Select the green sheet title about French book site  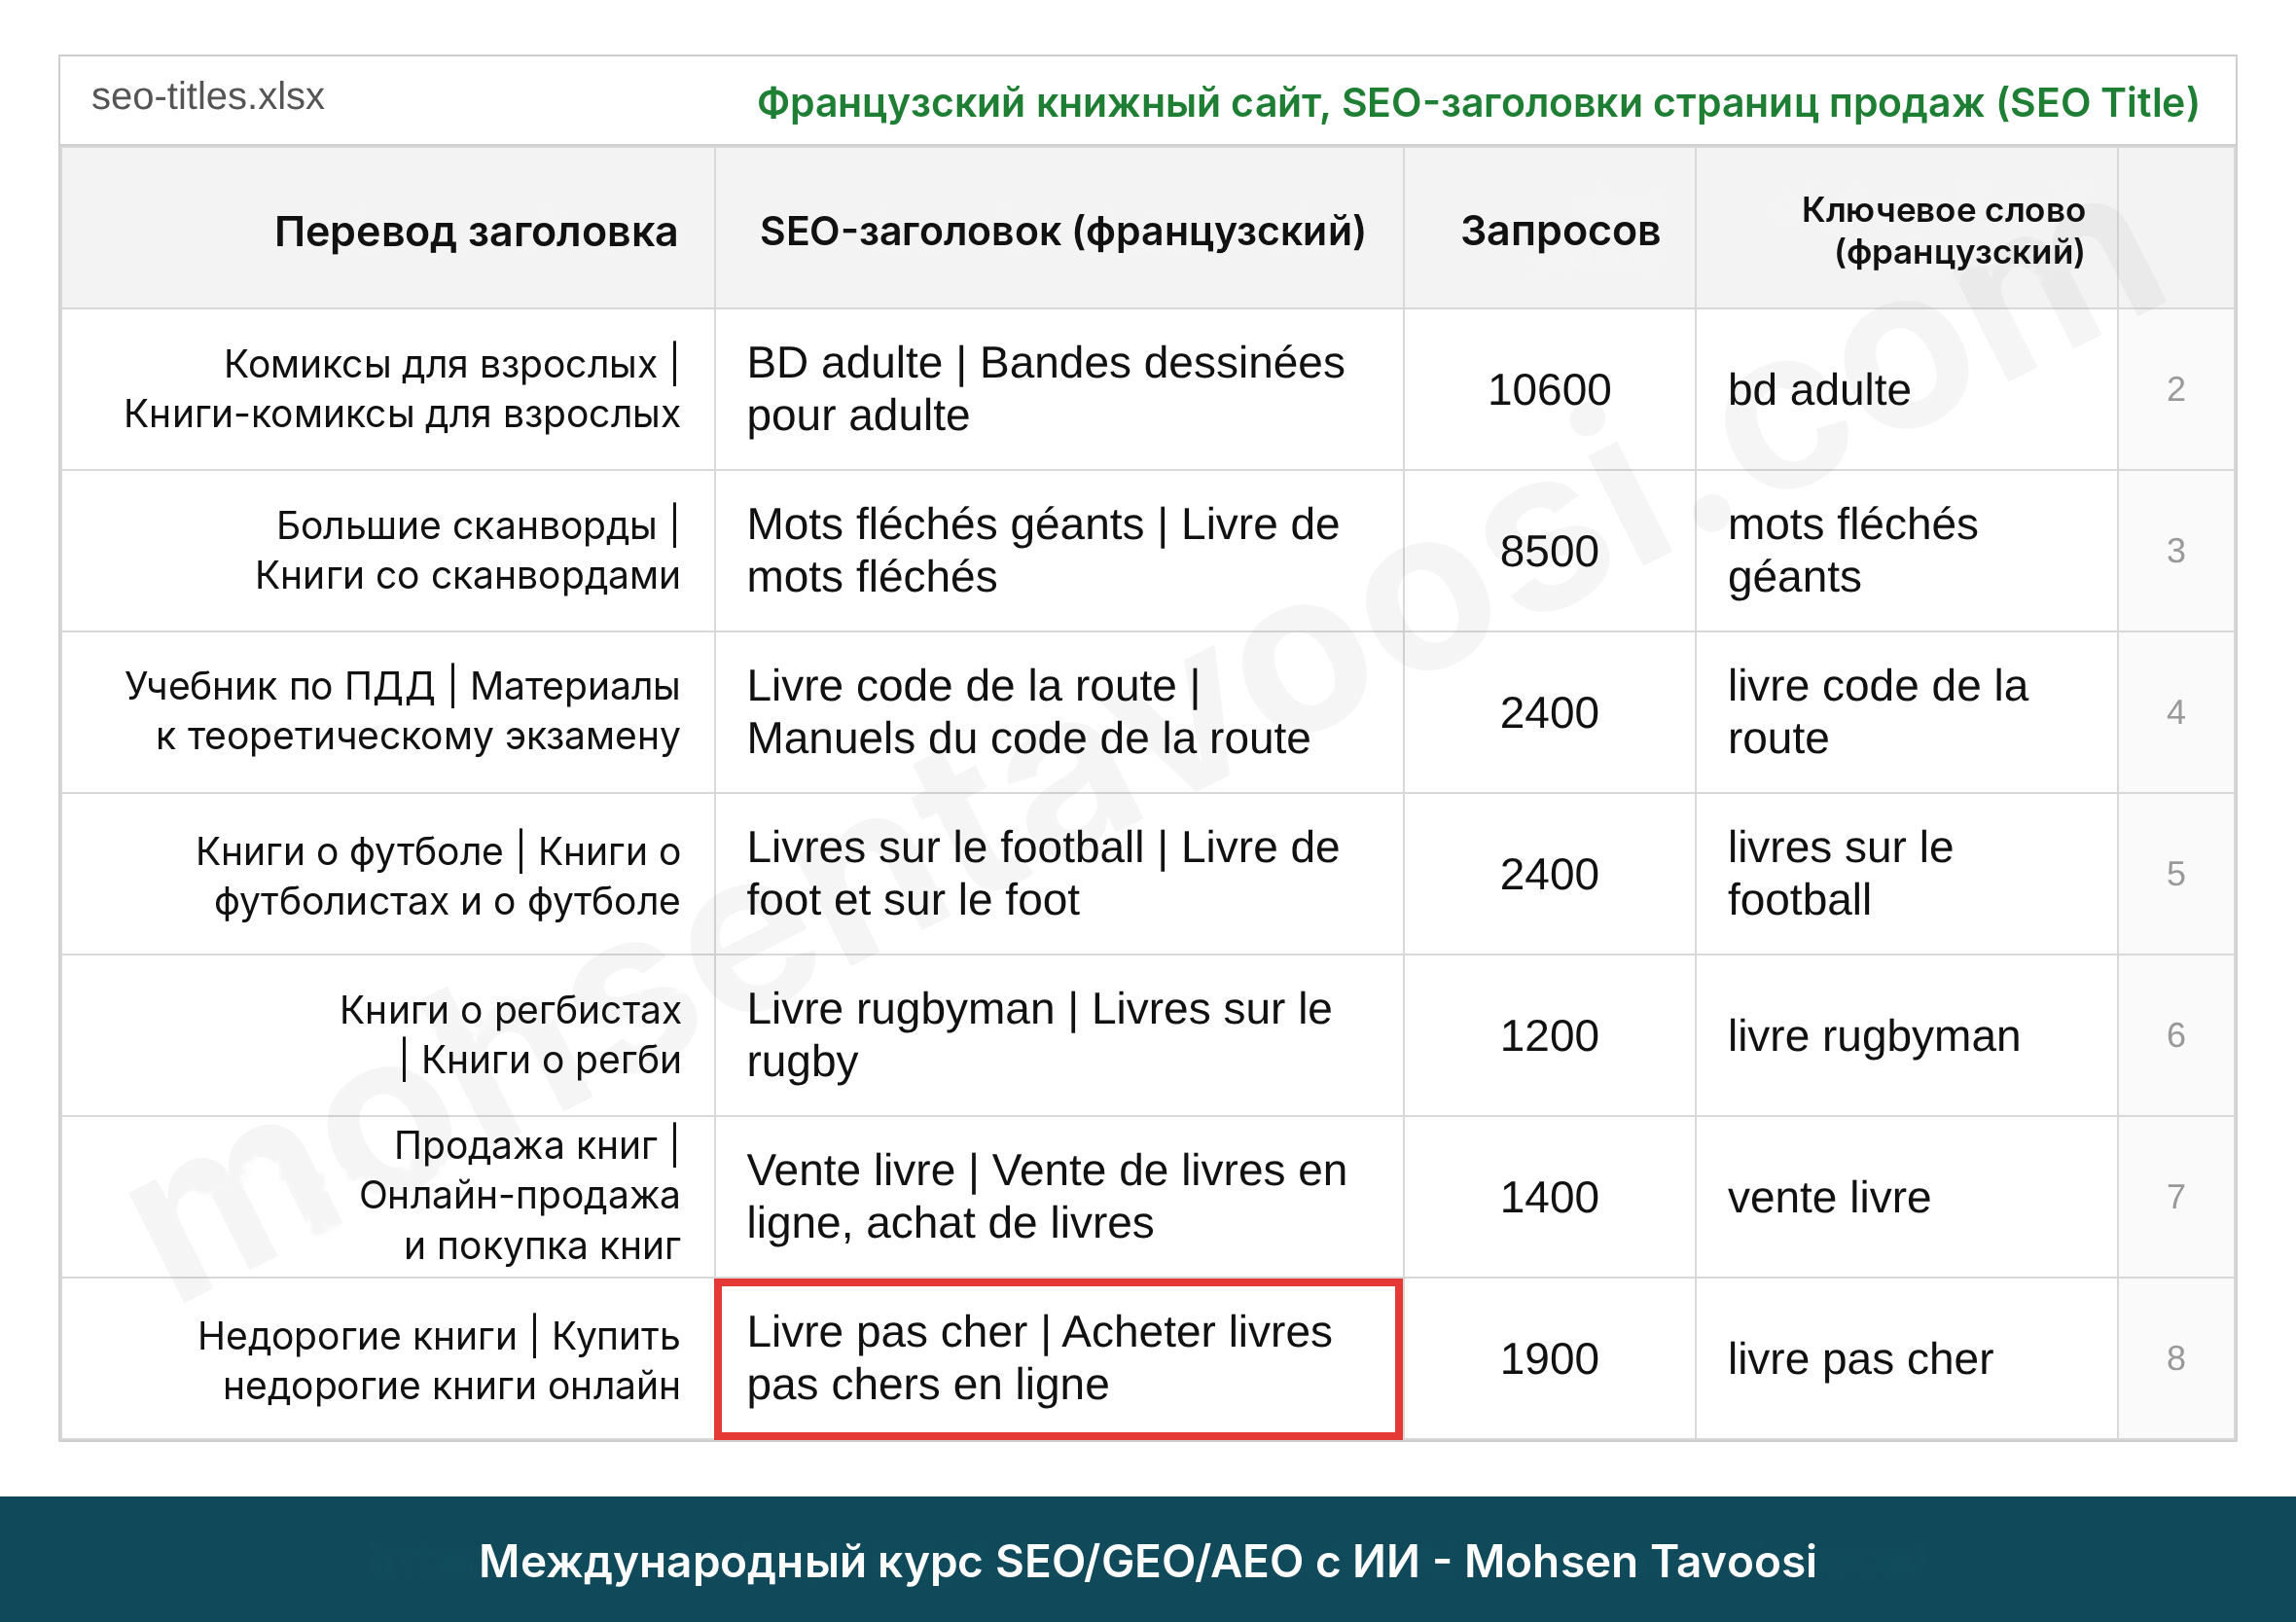tap(1477, 103)
